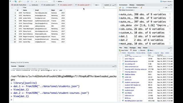The width and height of the screenshot is (183, 103).
Task: Switch to the Packages tab
Action: [x=133, y=48]
